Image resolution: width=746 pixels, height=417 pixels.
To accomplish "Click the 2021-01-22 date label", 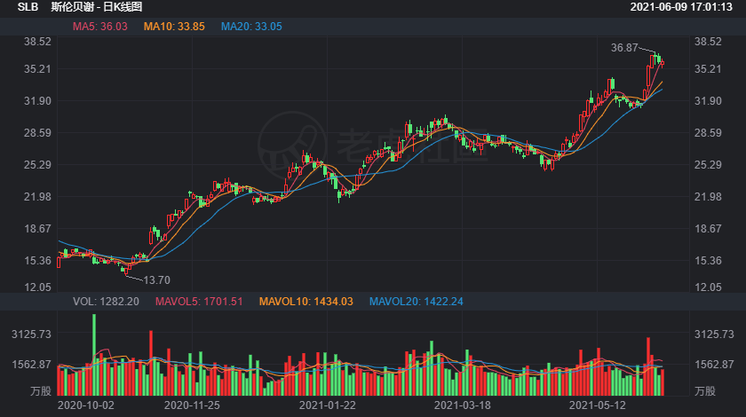I will [x=328, y=405].
